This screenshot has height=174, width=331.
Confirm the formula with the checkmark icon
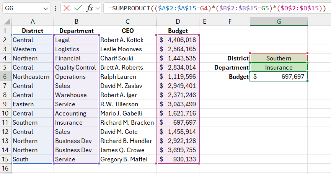click(x=78, y=8)
